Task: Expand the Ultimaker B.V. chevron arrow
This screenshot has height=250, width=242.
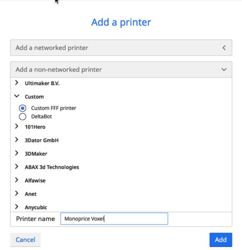Action: click(x=17, y=83)
